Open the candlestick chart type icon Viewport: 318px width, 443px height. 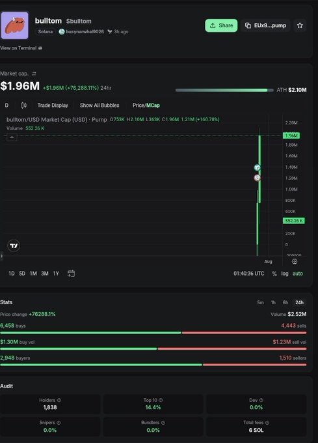[x=24, y=106]
